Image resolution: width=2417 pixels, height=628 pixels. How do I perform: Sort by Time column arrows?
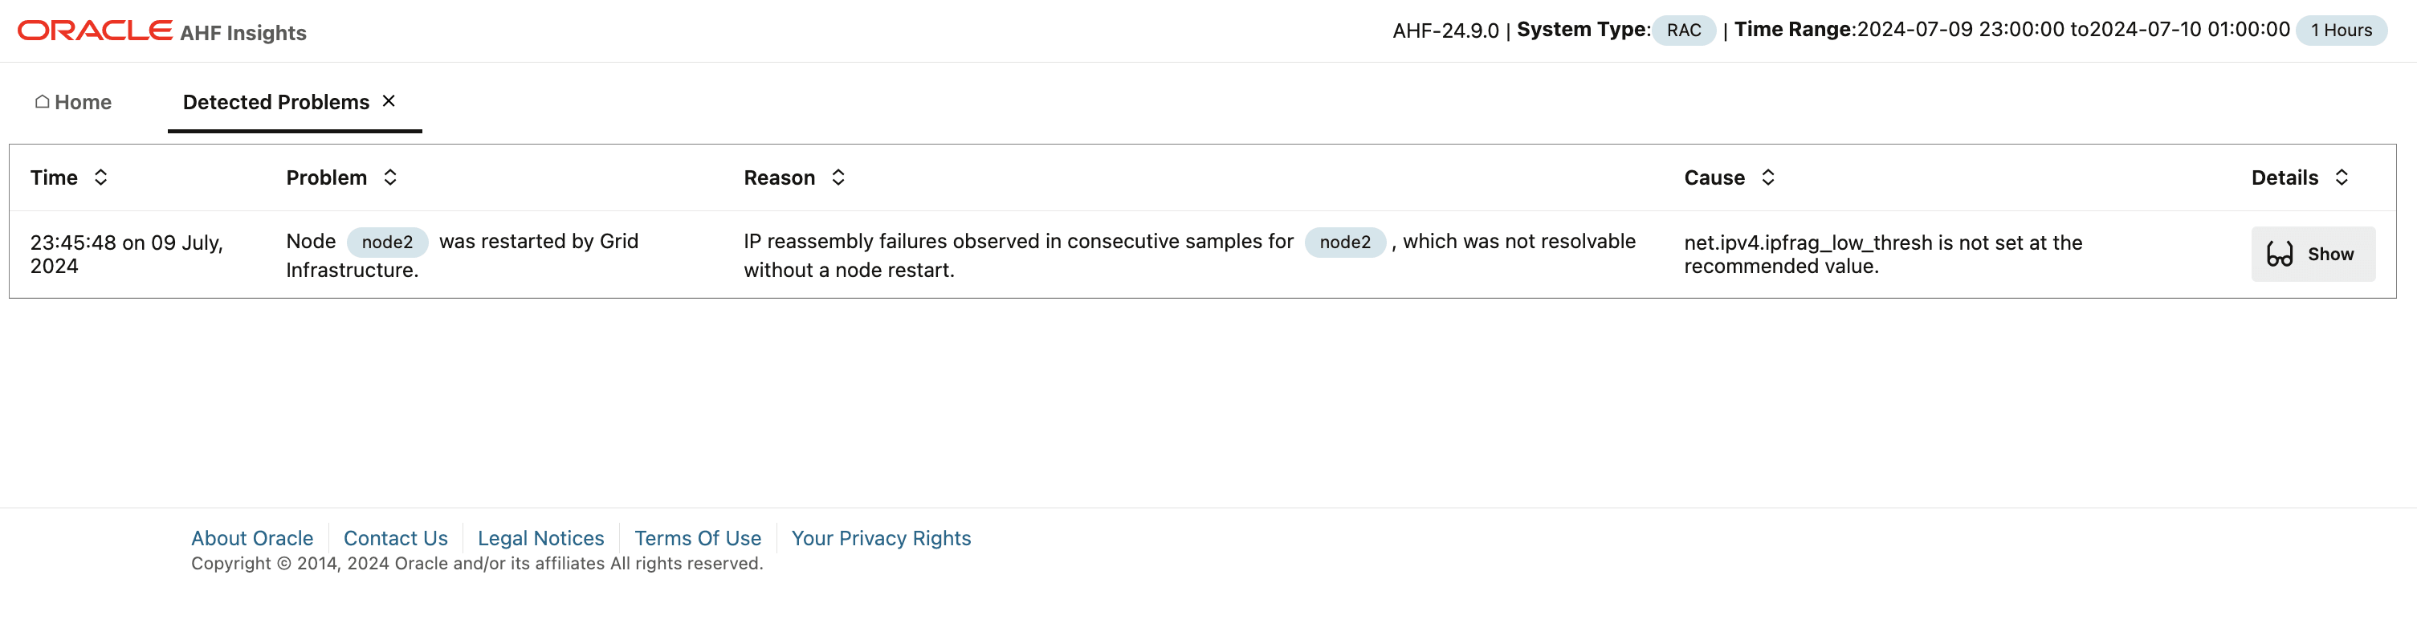pyautogui.click(x=100, y=177)
